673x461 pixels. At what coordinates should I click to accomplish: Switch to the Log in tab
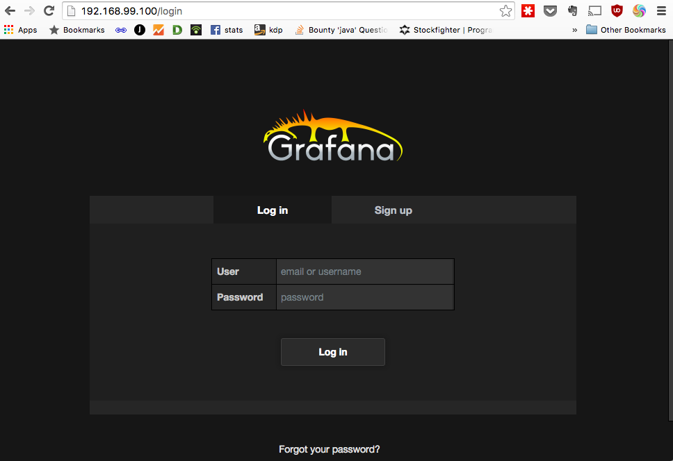point(273,210)
